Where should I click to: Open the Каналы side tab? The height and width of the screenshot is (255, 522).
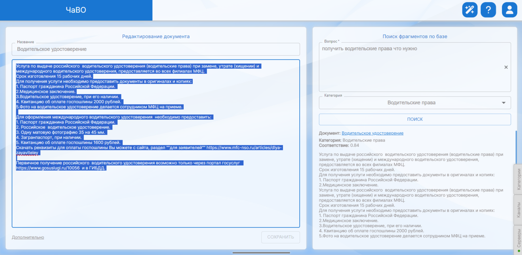click(519, 210)
